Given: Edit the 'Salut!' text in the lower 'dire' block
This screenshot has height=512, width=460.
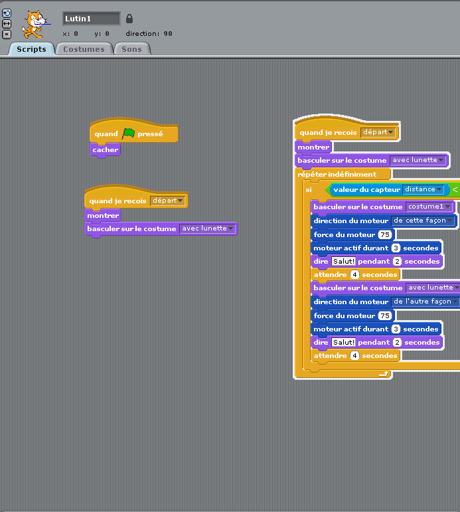Looking at the screenshot, I should tap(343, 342).
